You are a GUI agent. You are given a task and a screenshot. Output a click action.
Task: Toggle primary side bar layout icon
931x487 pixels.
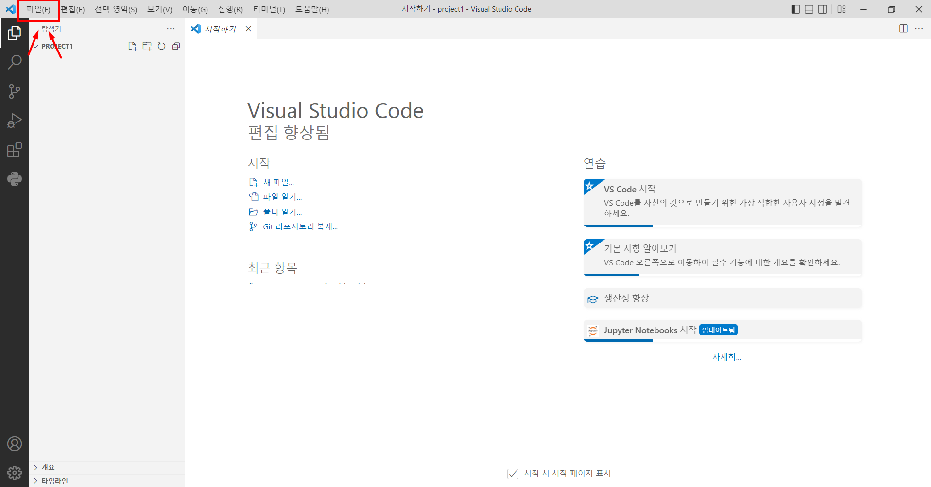pos(795,9)
